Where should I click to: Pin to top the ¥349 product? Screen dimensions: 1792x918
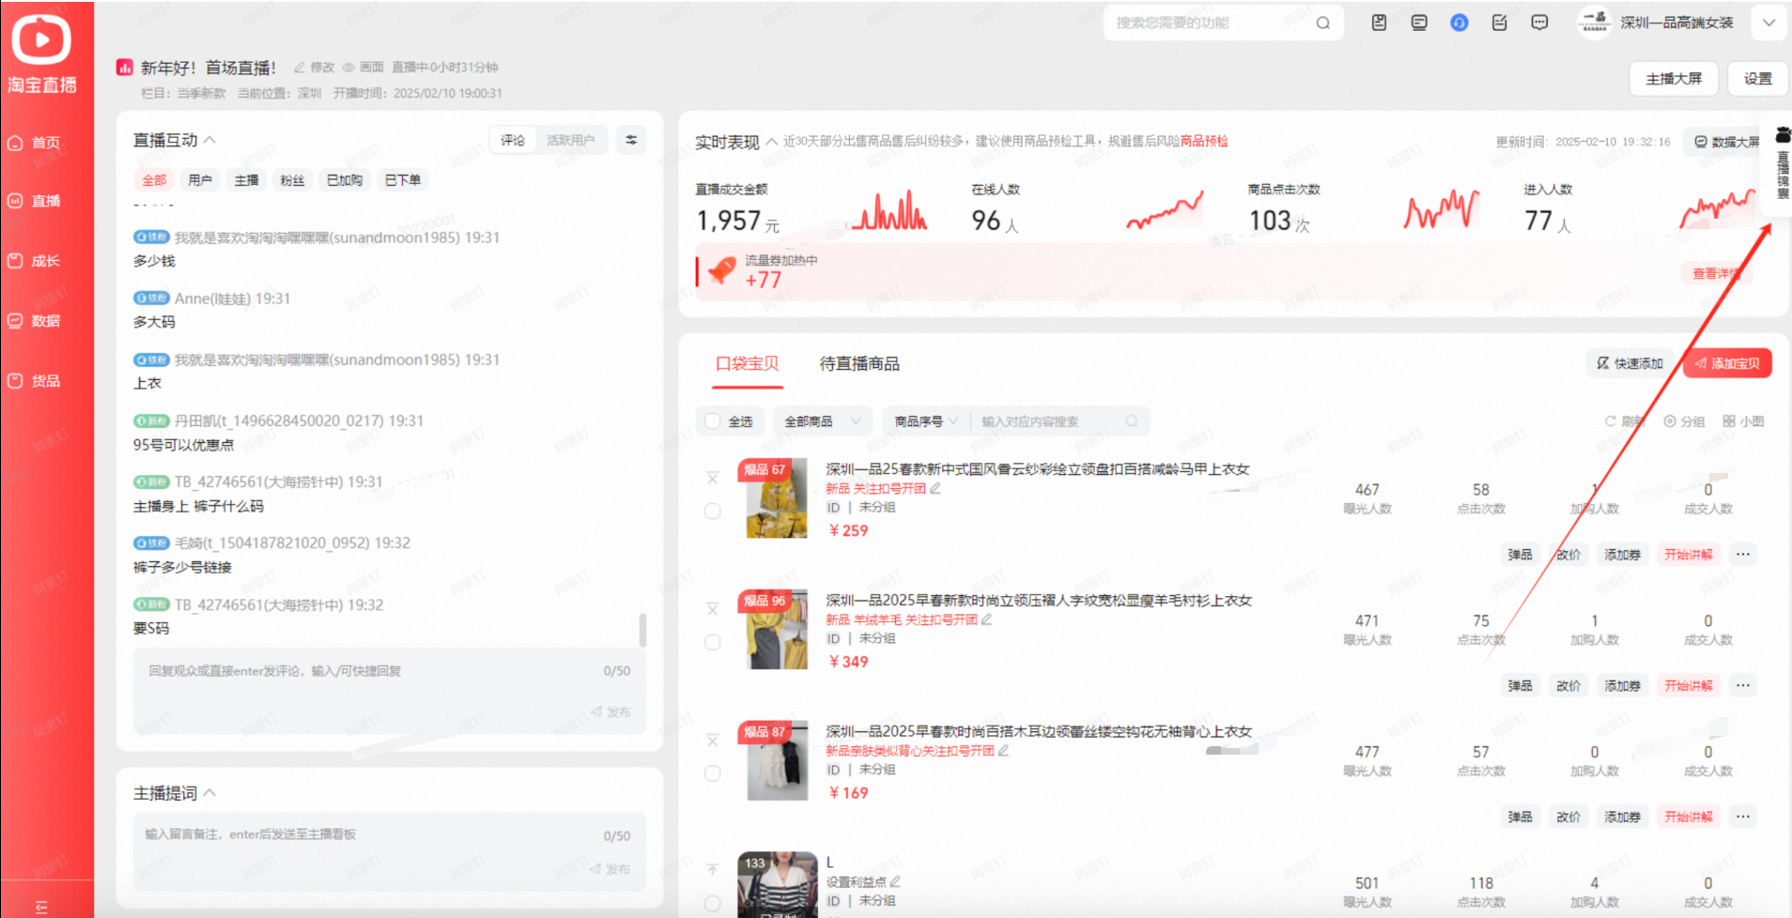pyautogui.click(x=713, y=609)
